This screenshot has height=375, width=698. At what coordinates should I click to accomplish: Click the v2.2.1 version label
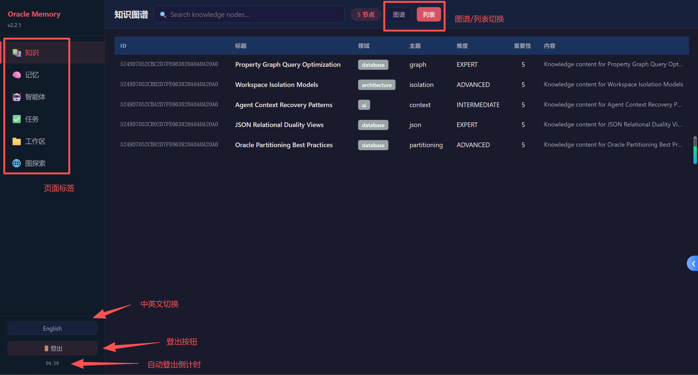(14, 25)
